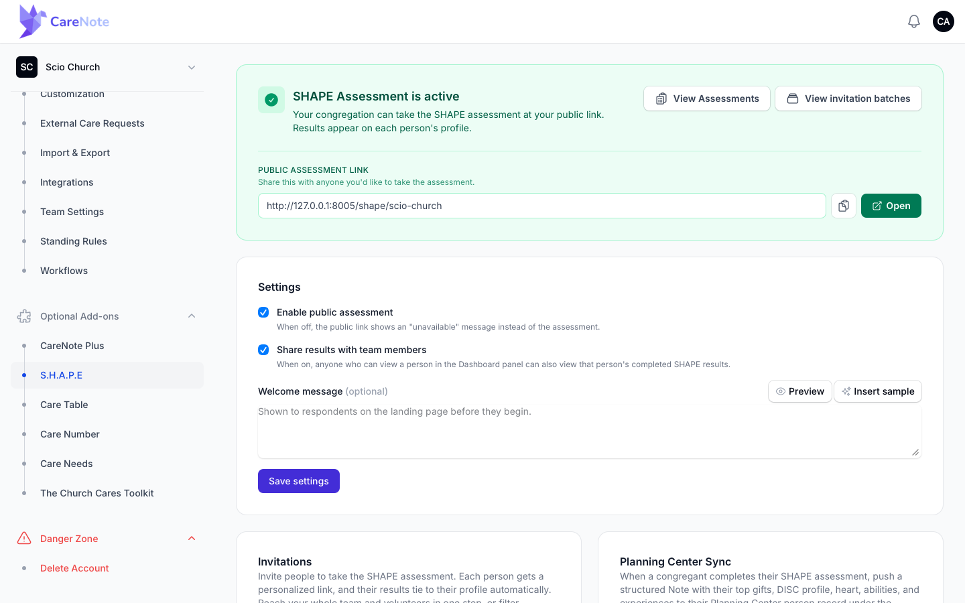Toggle Share results with team members
965x603 pixels.
click(x=263, y=350)
